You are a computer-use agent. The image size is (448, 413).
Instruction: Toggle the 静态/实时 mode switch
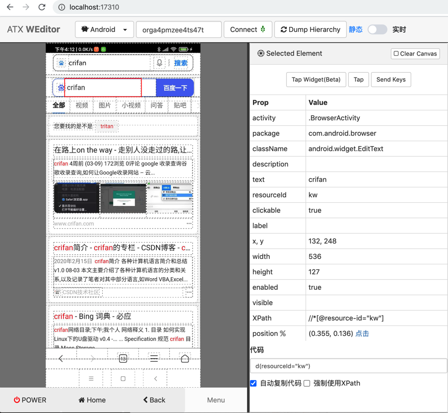(x=377, y=29)
